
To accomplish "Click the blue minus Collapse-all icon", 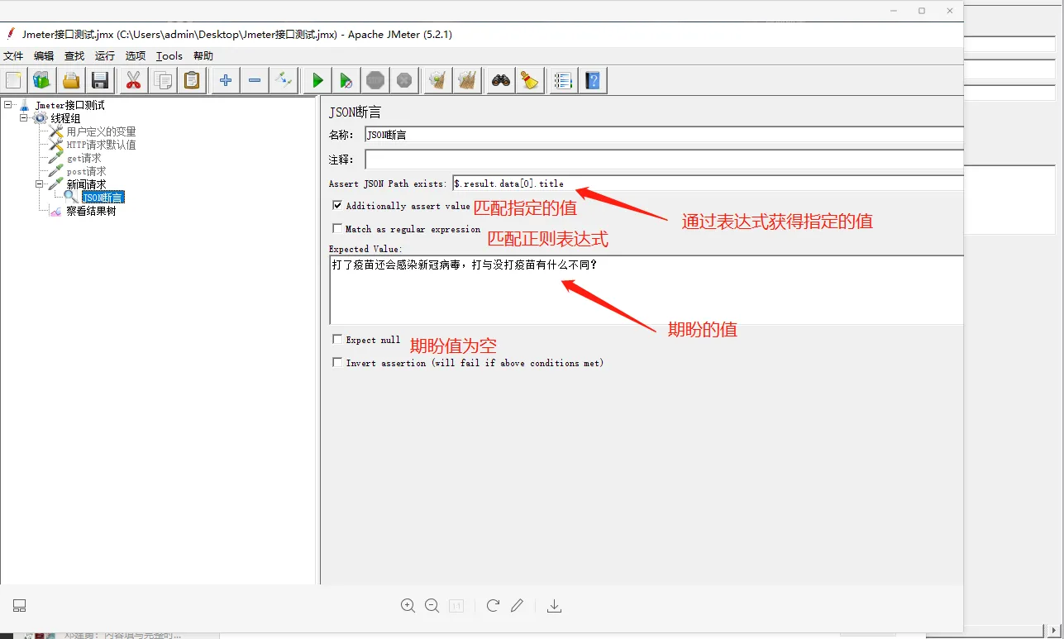I will pyautogui.click(x=255, y=80).
